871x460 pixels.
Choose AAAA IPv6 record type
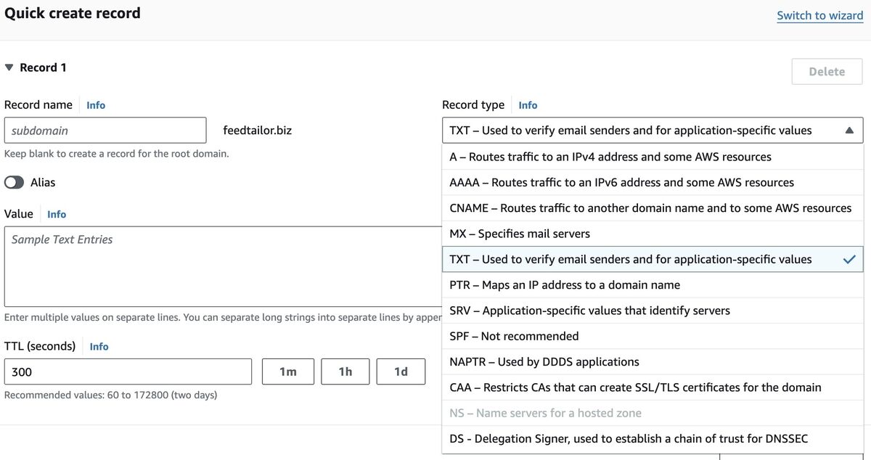coord(653,183)
